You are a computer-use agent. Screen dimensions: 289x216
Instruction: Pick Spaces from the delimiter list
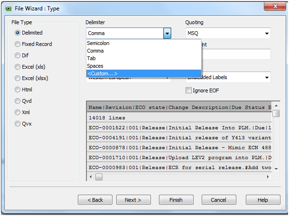coord(95,66)
